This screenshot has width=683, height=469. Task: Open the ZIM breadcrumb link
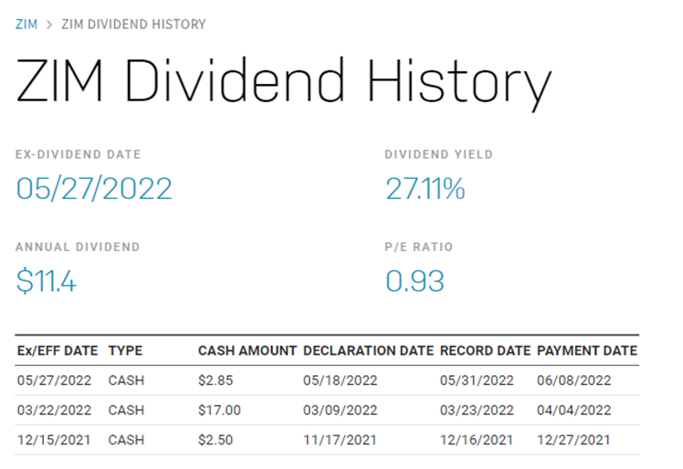pos(26,24)
